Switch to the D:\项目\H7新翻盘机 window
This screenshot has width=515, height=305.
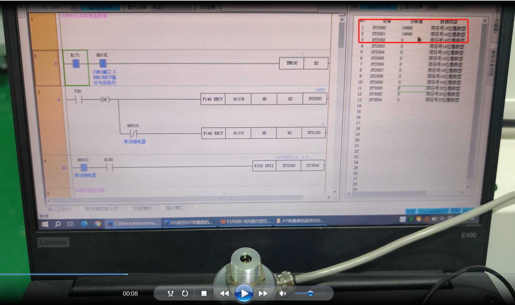click(189, 222)
